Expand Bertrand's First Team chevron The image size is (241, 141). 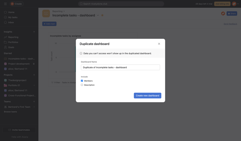[x=34, y=107]
